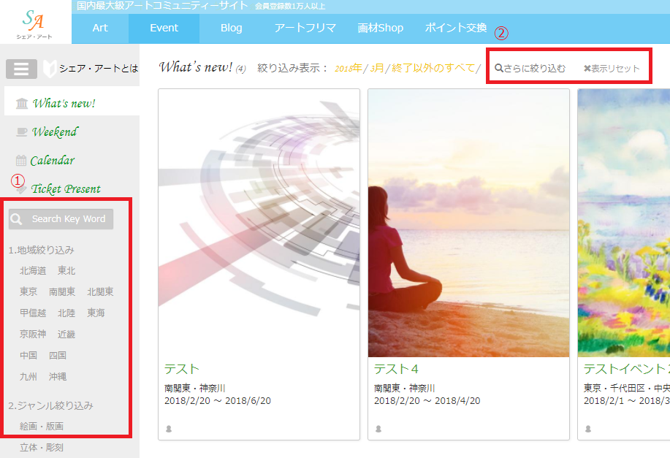Screen dimensions: 670x458
Task: Click the 国内最大級アートコミュニティーサイト banner text
Action: point(162,6)
